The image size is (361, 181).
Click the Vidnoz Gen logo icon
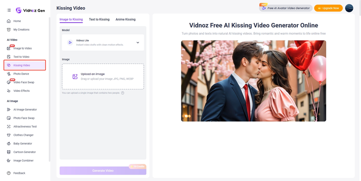pos(19,10)
